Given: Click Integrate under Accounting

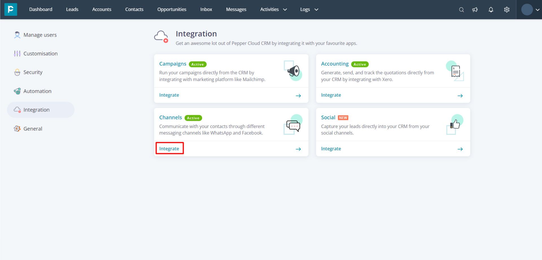Looking at the screenshot, I should pos(331,95).
